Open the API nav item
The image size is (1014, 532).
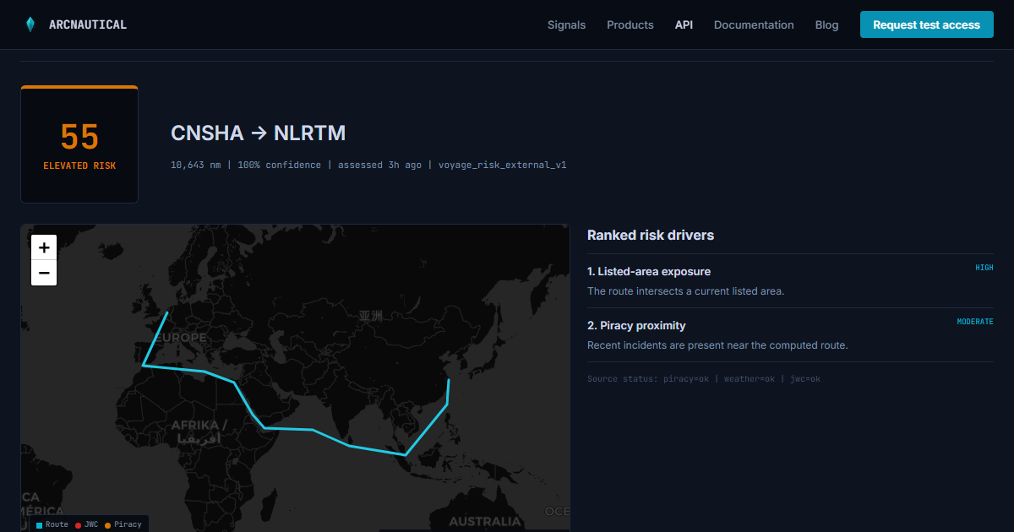(684, 24)
